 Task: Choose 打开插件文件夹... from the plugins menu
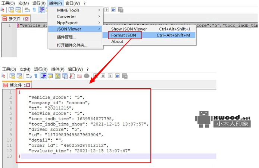click(x=76, y=45)
